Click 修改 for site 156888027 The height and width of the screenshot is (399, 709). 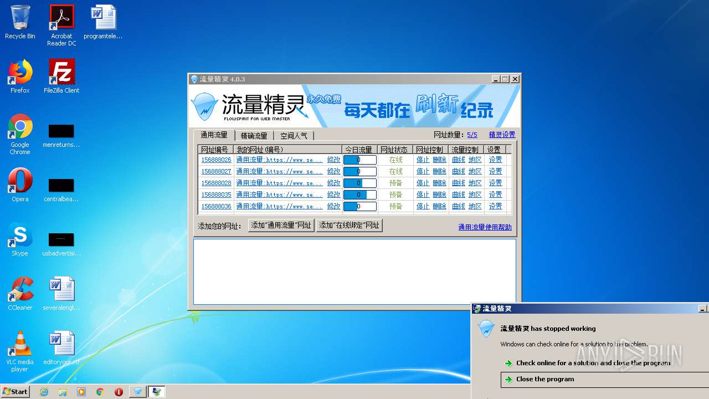click(x=334, y=171)
